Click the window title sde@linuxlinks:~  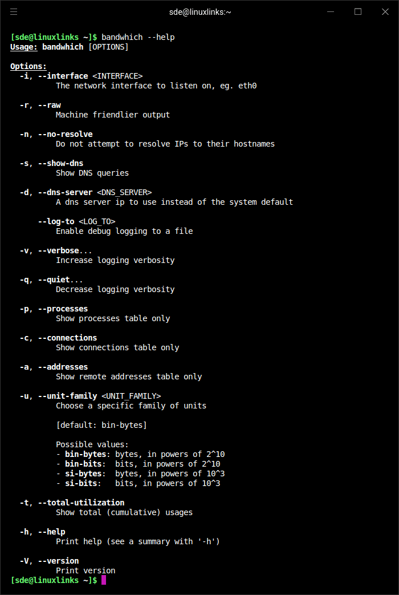click(x=200, y=12)
